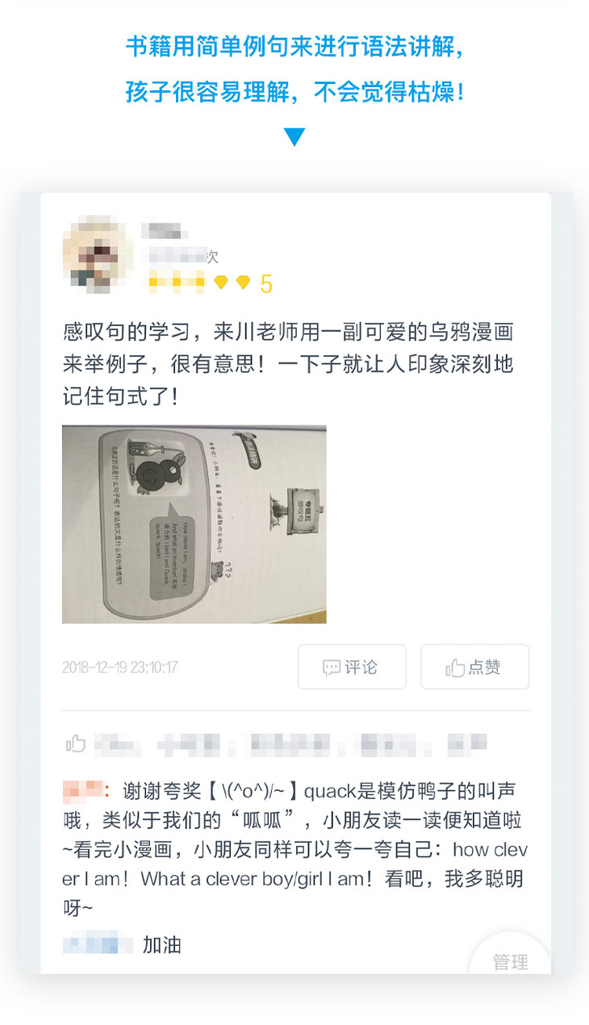Click the seller reply mentioning quack
589x1025 pixels.
pyautogui.click(x=295, y=847)
